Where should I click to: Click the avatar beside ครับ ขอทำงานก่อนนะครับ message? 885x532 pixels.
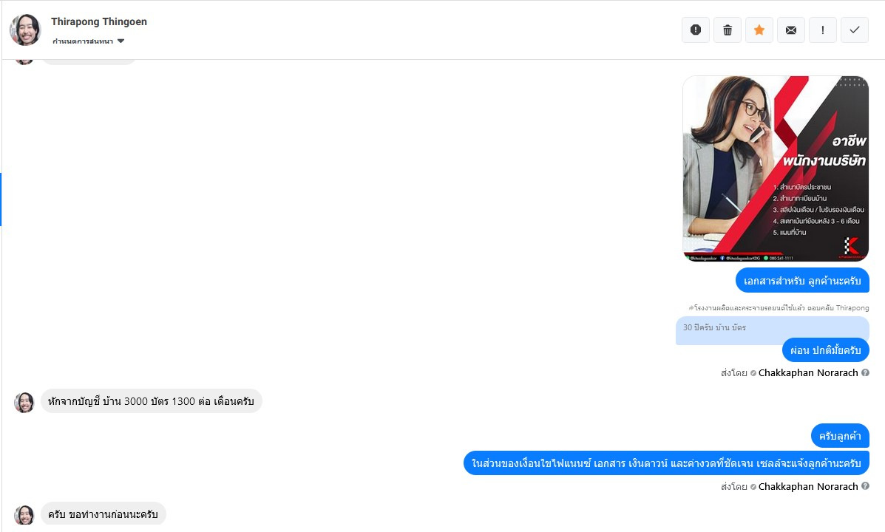point(24,515)
